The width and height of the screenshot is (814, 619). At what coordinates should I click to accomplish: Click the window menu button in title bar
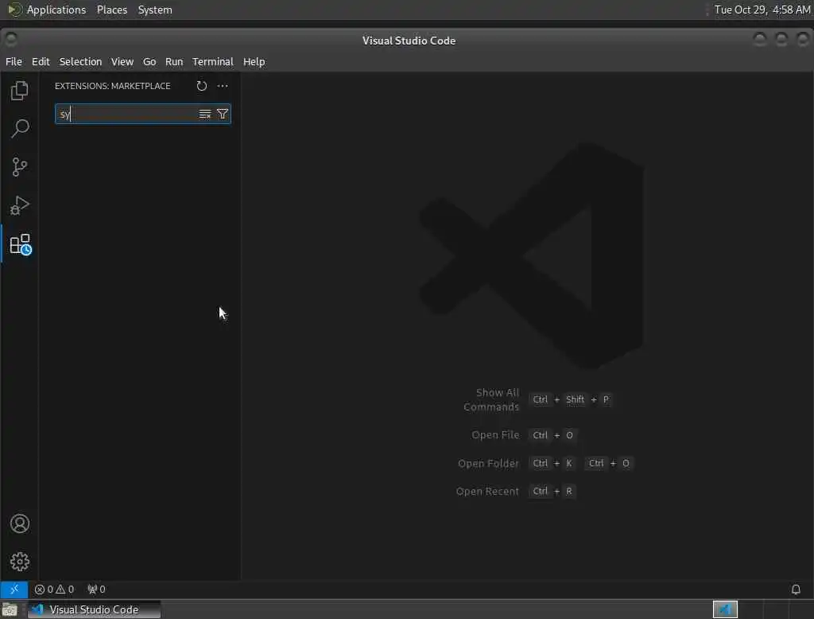10,40
